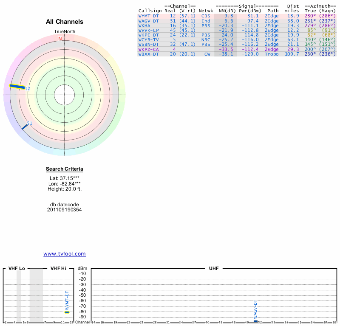Click the 280° true azimuth for WYMT-DT
Screen dimensions: 340x326
310,16
